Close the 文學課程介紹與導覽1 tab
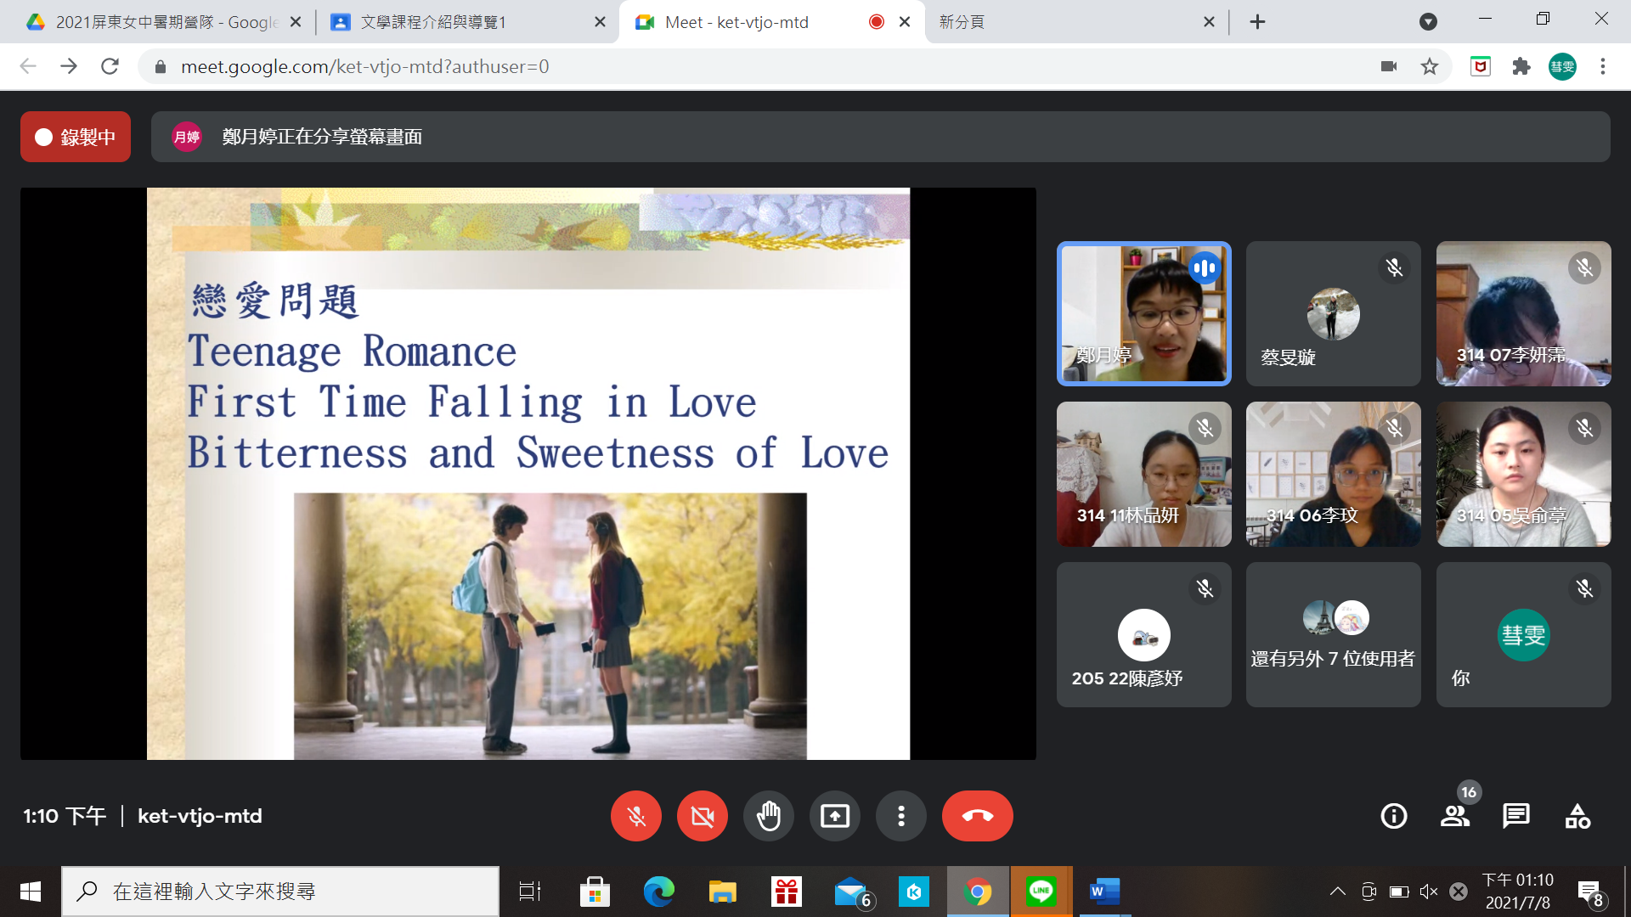Image resolution: width=1631 pixels, height=917 pixels. 600,22
